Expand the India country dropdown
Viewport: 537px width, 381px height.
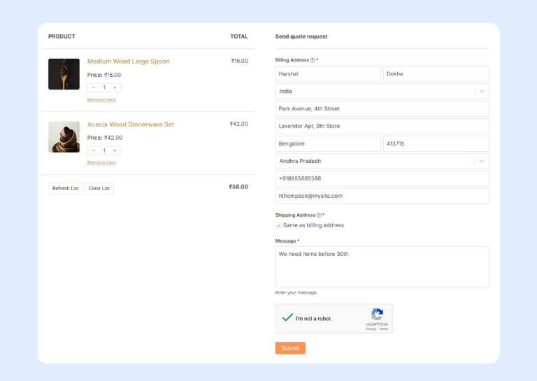(481, 91)
